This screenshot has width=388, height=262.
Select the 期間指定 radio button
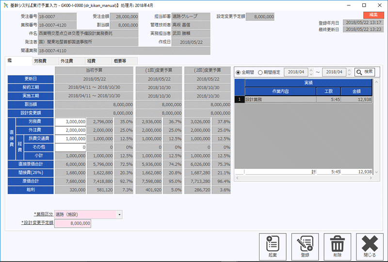(x=260, y=72)
